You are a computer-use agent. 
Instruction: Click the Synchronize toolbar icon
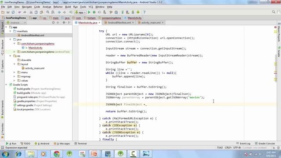pyautogui.click(x=13, y=12)
